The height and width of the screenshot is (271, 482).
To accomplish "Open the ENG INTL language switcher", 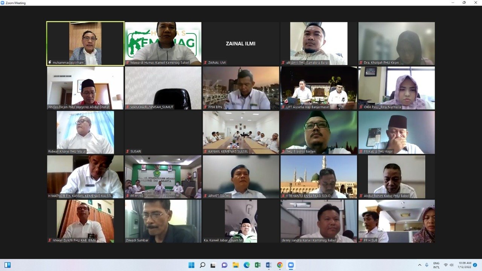I will (436, 265).
